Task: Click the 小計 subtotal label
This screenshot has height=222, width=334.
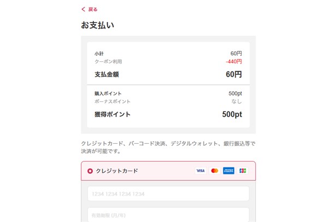Action: coord(99,54)
